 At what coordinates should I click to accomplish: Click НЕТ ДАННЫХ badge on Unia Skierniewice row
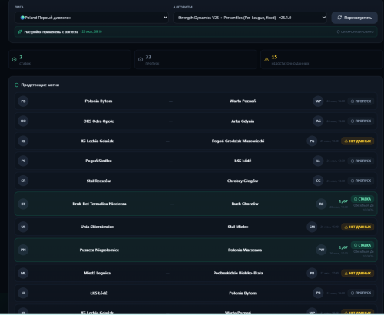358,227
